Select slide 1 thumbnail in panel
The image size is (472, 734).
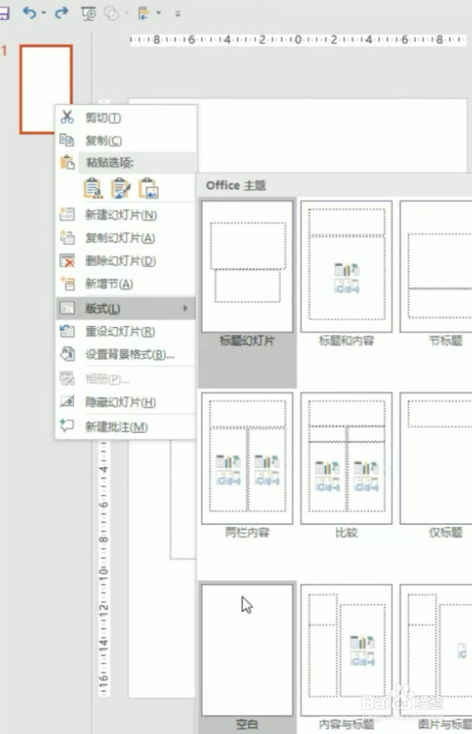46,89
